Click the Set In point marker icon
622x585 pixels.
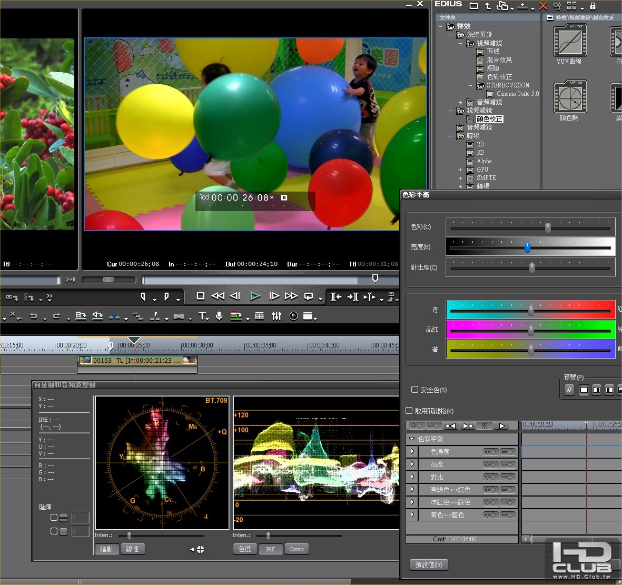pyautogui.click(x=143, y=296)
